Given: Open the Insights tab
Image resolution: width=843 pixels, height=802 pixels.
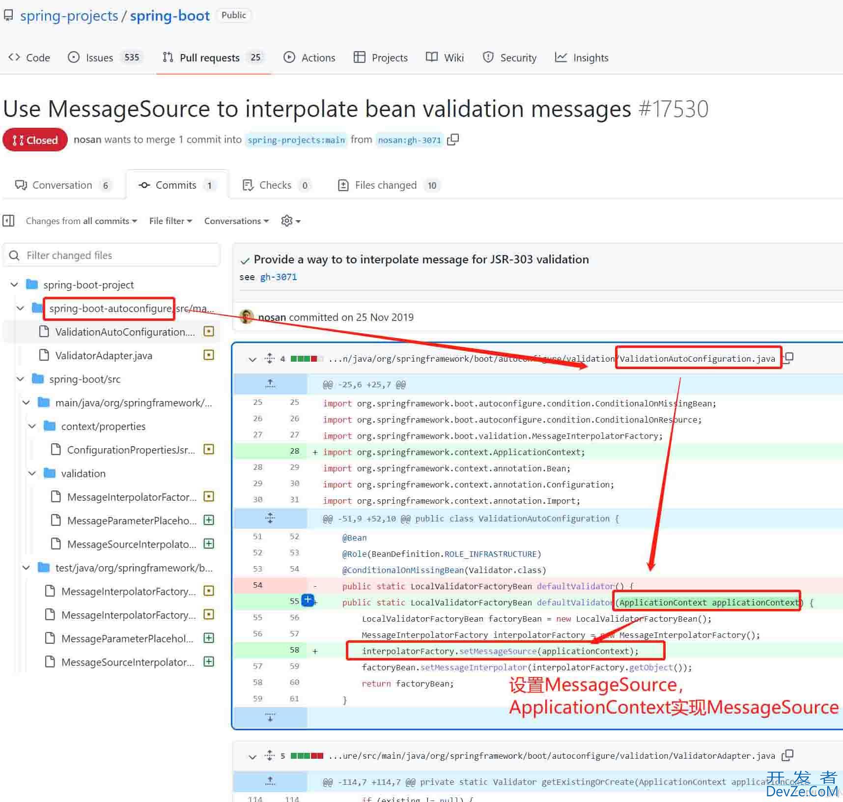Looking at the screenshot, I should tap(582, 57).
